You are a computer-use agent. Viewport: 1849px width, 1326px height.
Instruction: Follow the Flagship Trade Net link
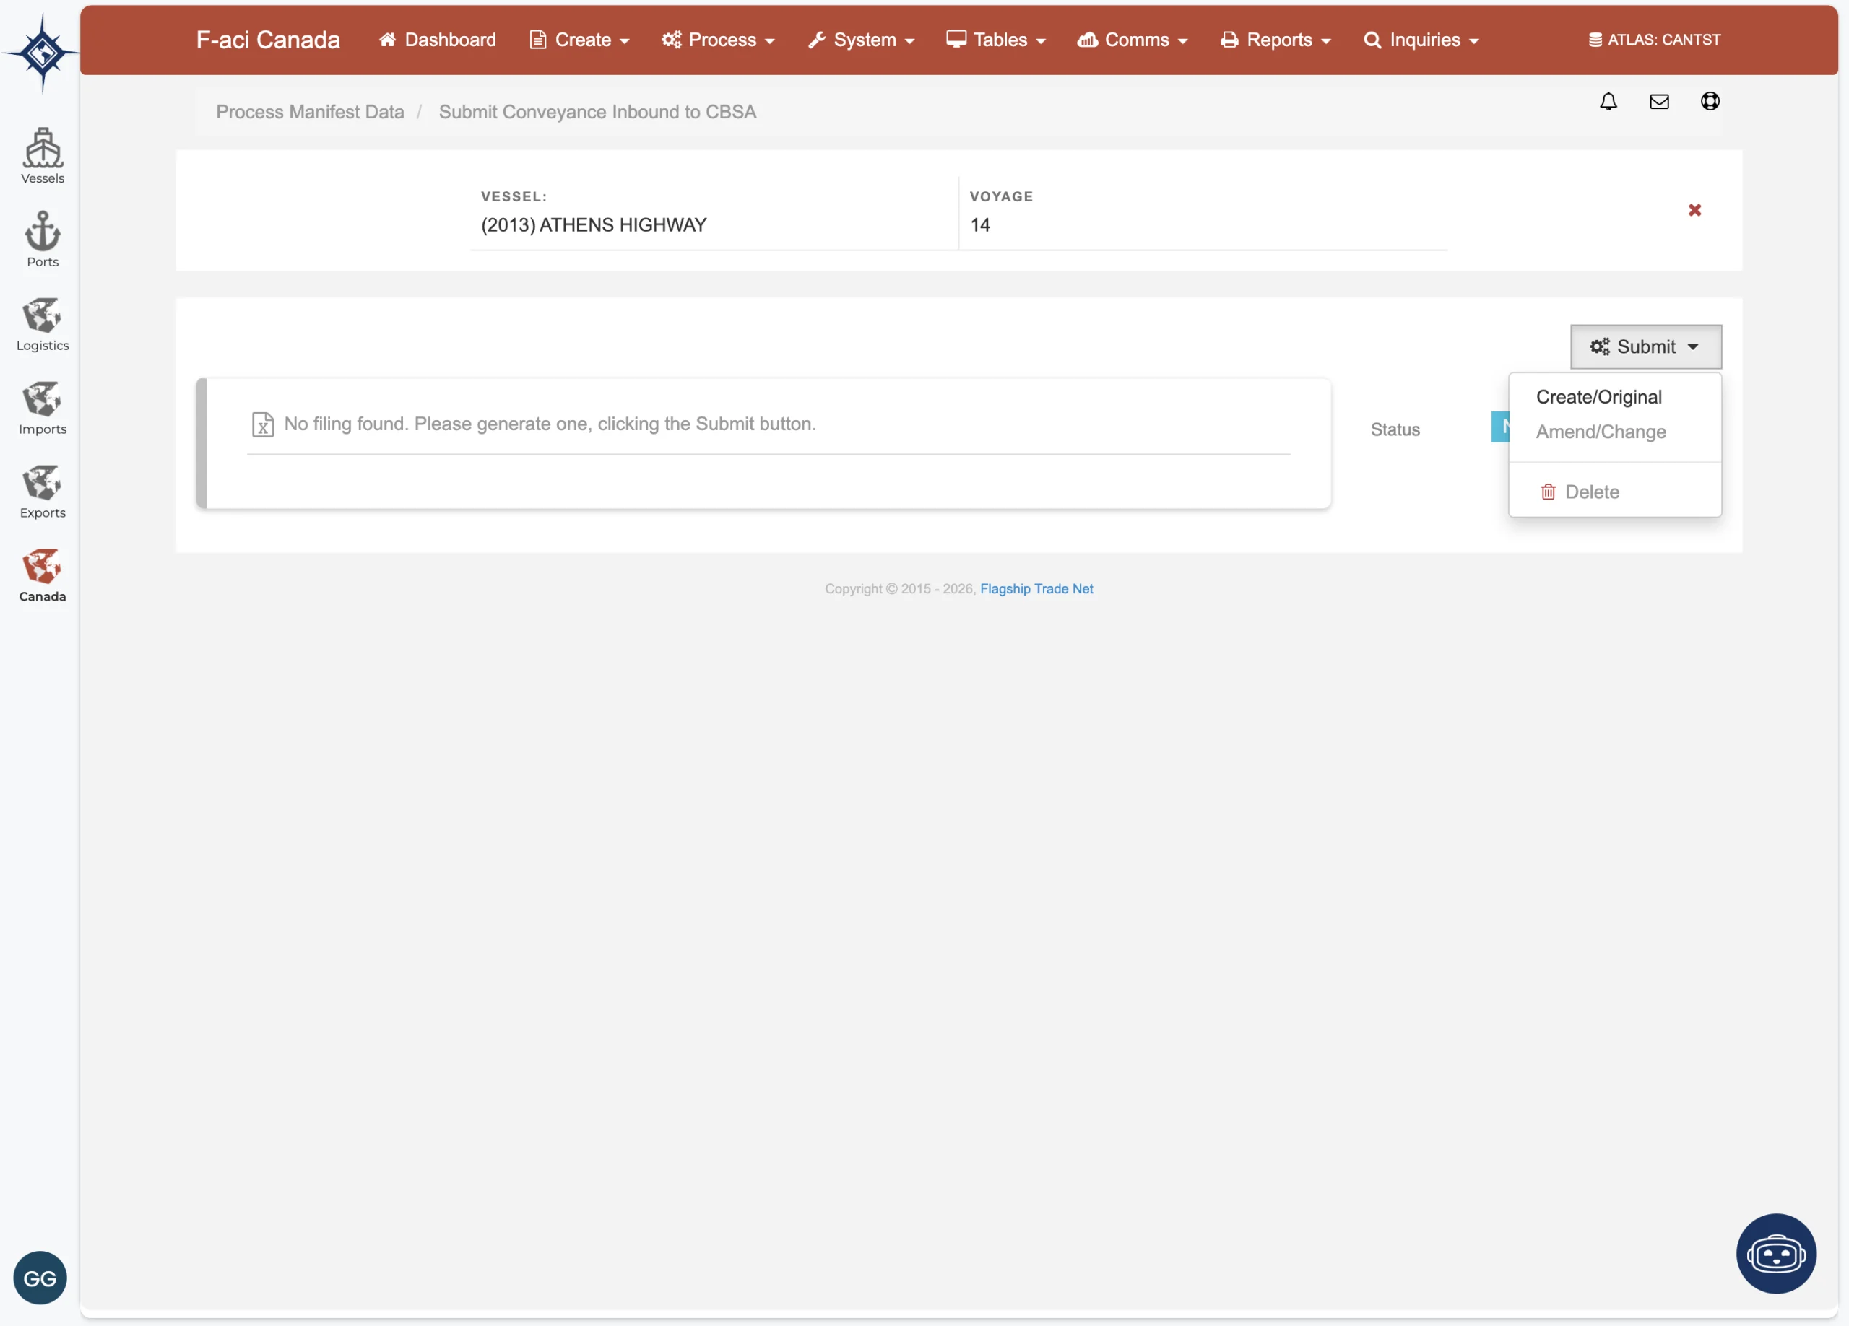[1036, 588]
